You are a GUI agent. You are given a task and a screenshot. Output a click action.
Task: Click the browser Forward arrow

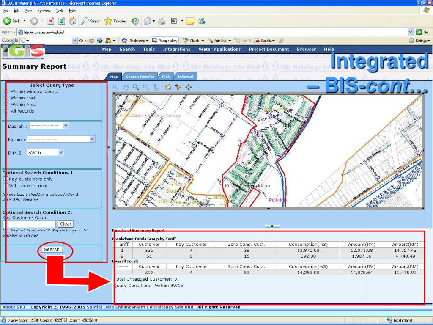(x=34, y=21)
